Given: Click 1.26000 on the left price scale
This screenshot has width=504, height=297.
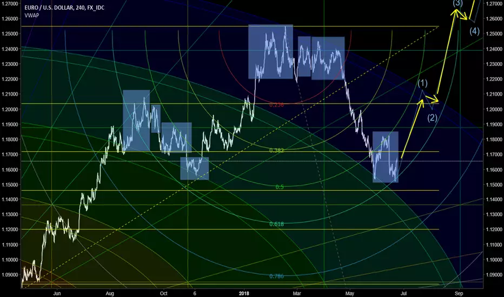Looking at the screenshot, I should coord(10,18).
